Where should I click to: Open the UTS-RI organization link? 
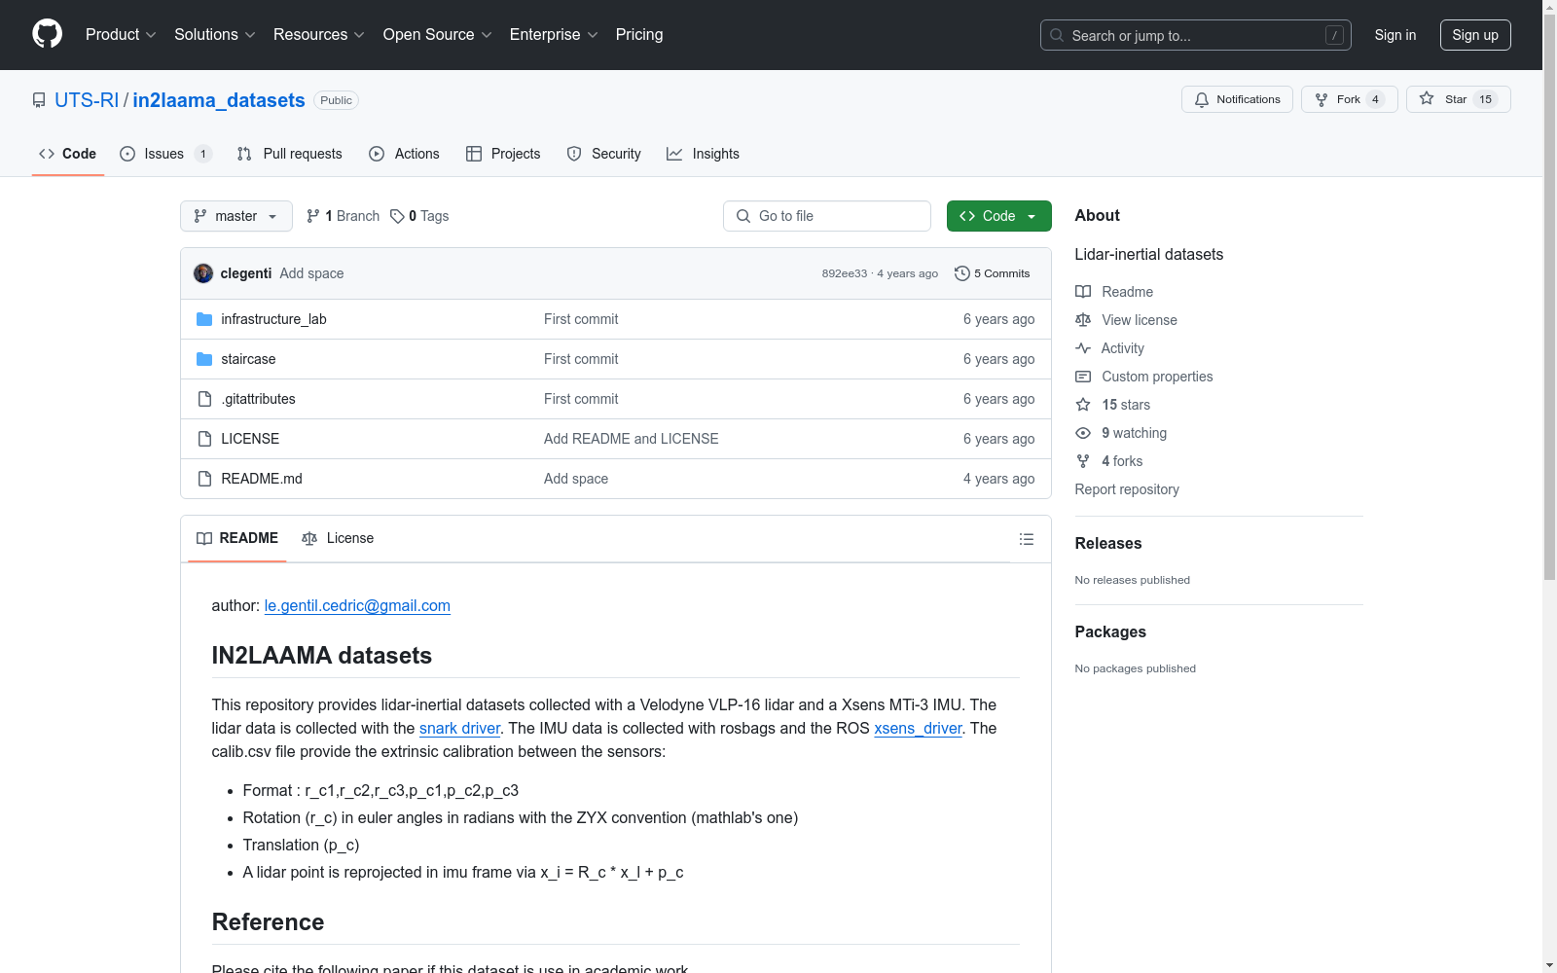pos(87,100)
